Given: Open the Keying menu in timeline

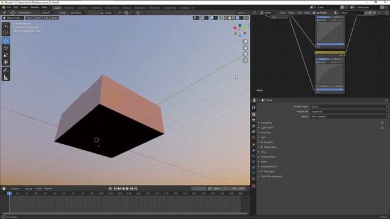Looking at the screenshot, I should click(x=29, y=189).
